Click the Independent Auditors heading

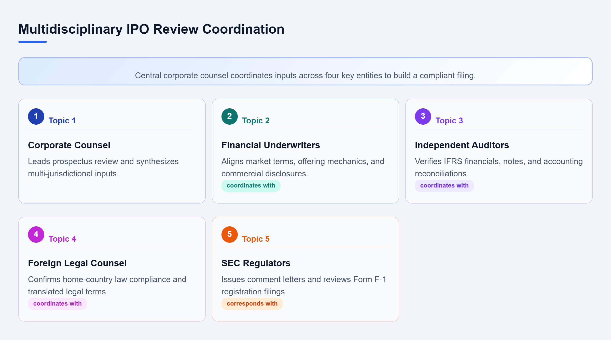[x=462, y=145]
